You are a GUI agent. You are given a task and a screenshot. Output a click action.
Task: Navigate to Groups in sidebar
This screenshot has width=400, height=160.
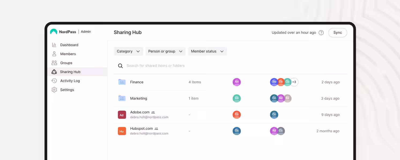tap(66, 63)
